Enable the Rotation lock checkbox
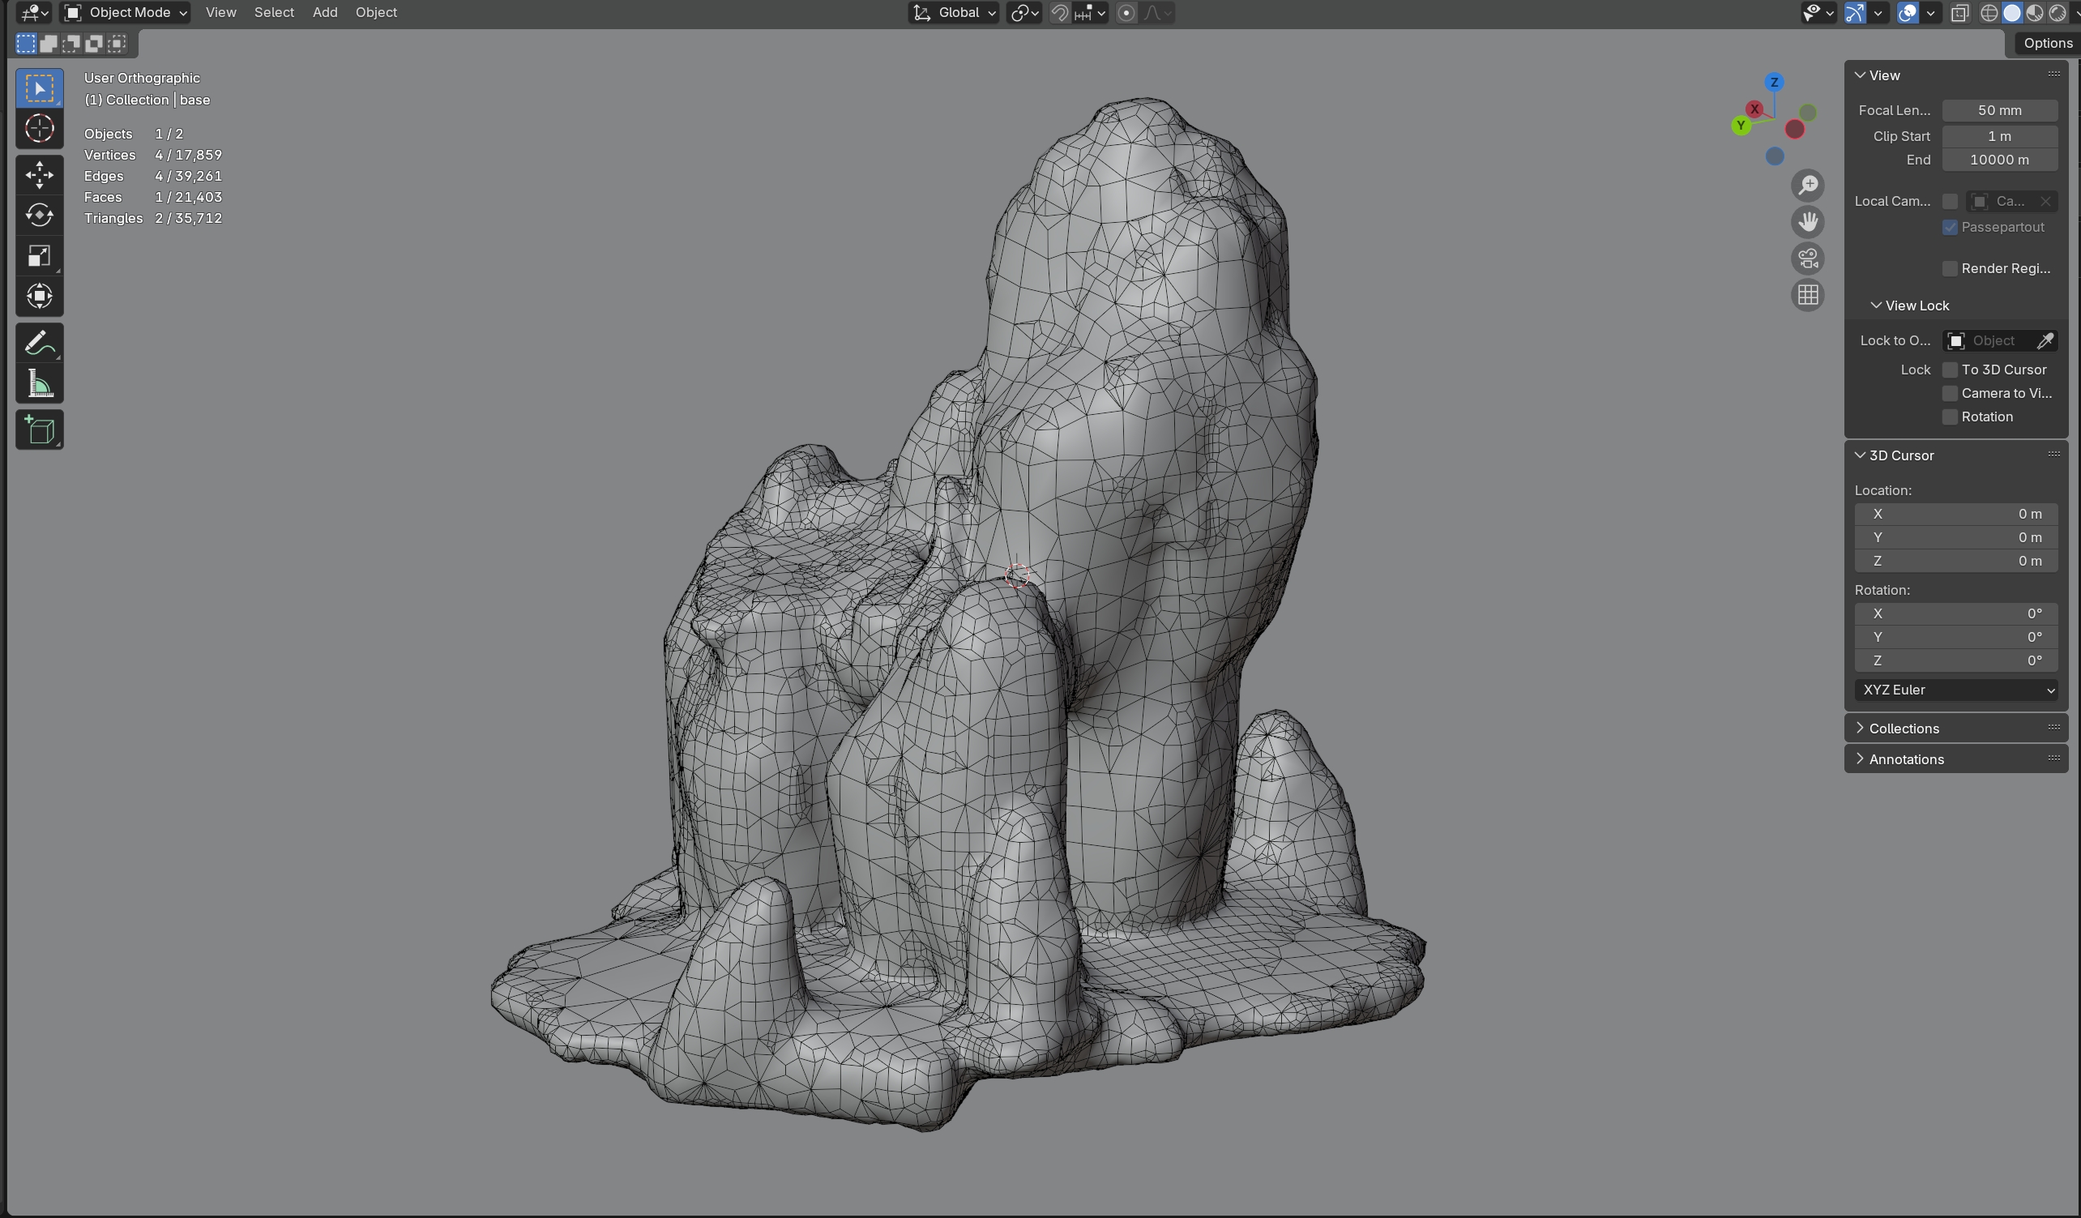 1950,417
